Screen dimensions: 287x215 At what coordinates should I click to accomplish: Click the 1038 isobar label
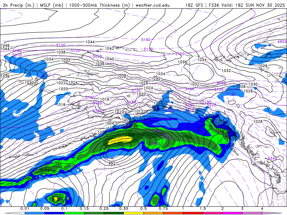[x=61, y=52]
